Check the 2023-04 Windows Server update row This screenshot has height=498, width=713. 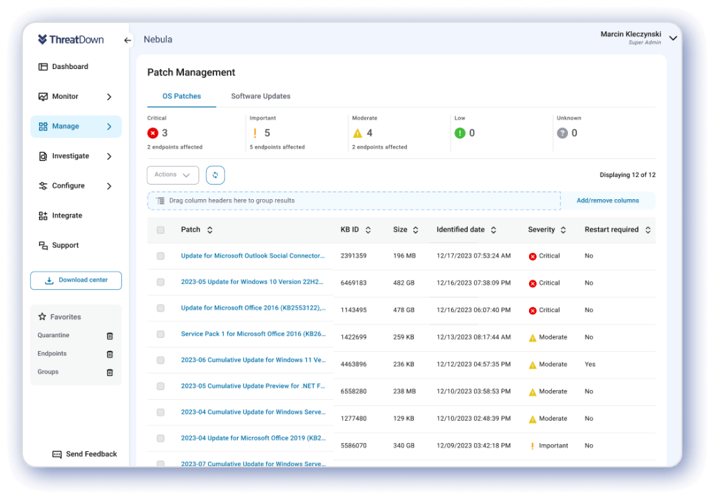click(160, 412)
